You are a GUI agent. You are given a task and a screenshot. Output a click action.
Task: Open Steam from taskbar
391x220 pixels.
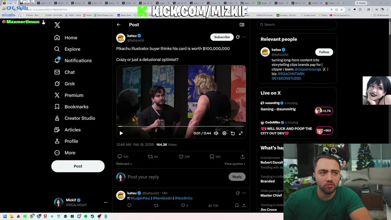coord(93,216)
